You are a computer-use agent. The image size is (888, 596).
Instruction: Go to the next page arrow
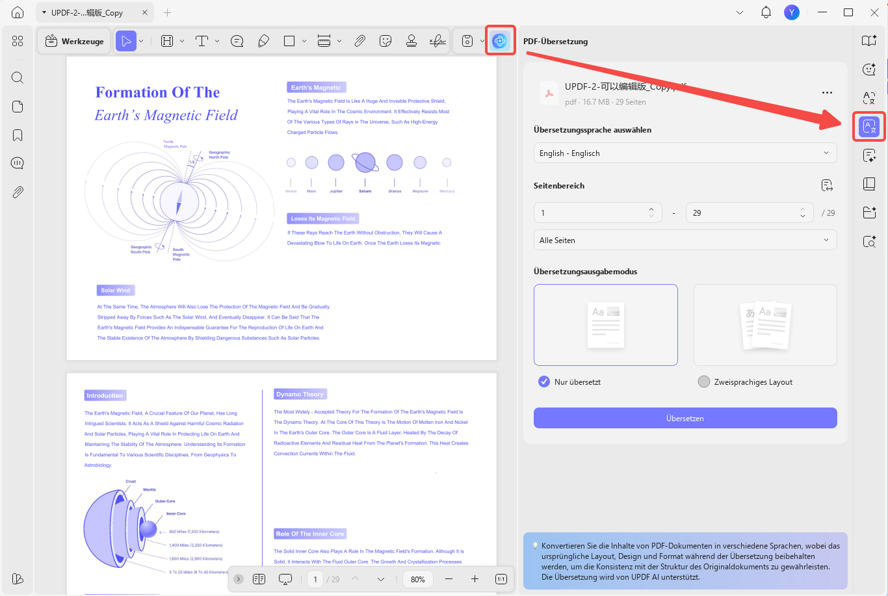(380, 579)
